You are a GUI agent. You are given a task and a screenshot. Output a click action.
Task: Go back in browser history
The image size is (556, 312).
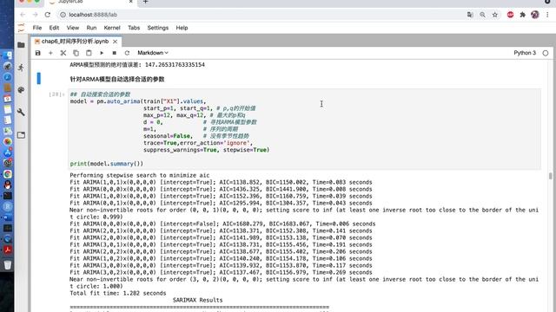(x=23, y=15)
